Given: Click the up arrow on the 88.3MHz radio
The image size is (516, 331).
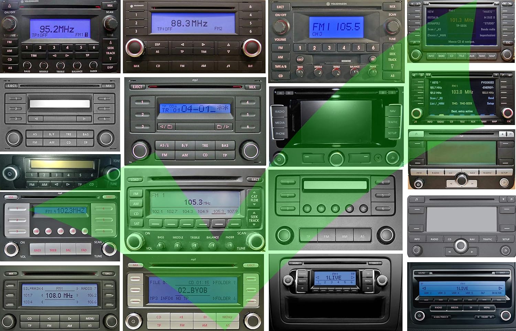Looking at the screenshot, I should [228, 45].
